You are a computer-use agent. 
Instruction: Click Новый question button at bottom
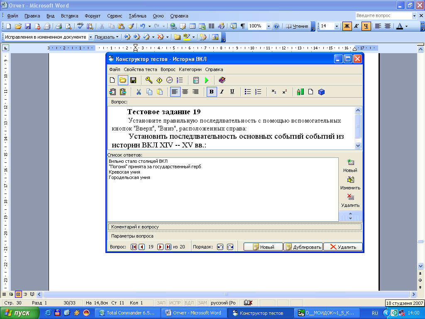[263, 247]
